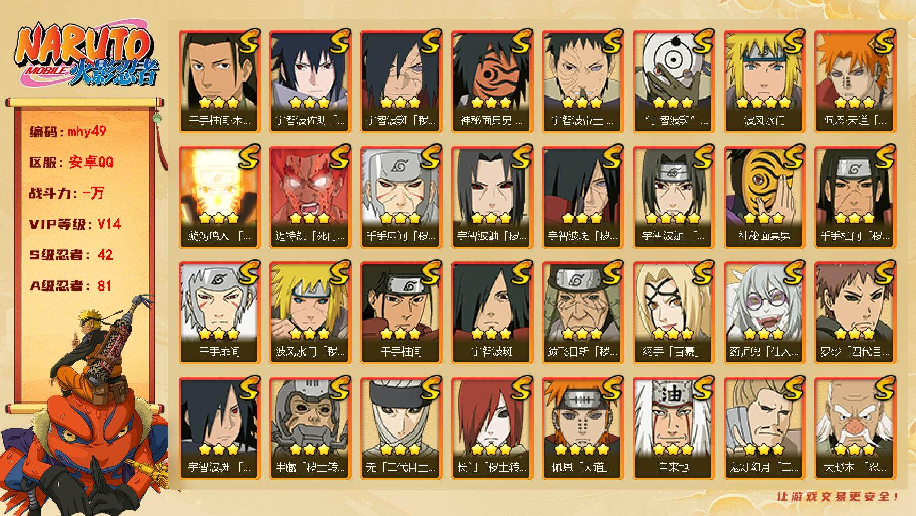Click the star rating on 神秘面具男 yellow mask card
Screen dimensions: 916x516
[764, 218]
